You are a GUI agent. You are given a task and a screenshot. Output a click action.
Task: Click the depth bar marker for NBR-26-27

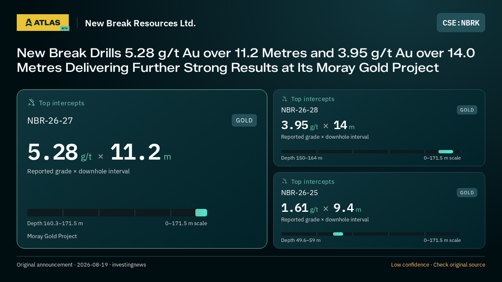coord(201,213)
